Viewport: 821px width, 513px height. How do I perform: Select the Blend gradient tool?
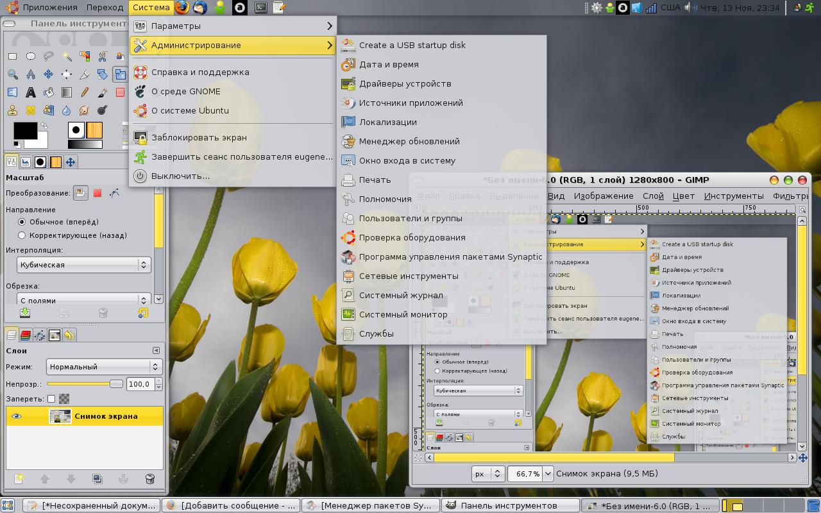click(66, 92)
